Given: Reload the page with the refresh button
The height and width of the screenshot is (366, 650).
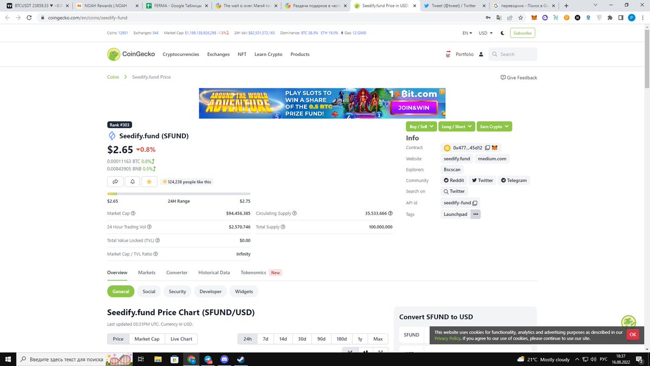Looking at the screenshot, I should tap(30, 17).
